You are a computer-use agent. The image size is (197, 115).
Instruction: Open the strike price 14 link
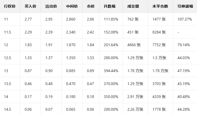click(6, 97)
